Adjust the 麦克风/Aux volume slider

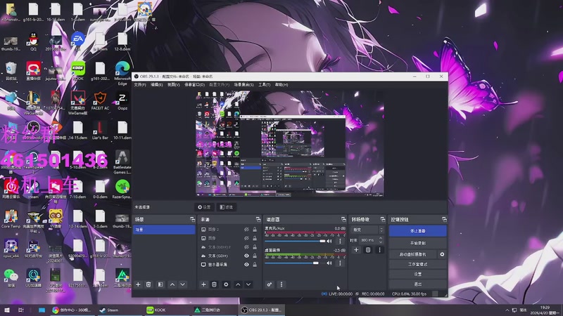pyautogui.click(x=295, y=241)
